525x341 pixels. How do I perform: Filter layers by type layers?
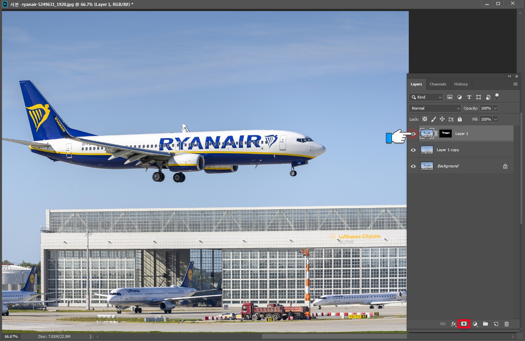(469, 97)
